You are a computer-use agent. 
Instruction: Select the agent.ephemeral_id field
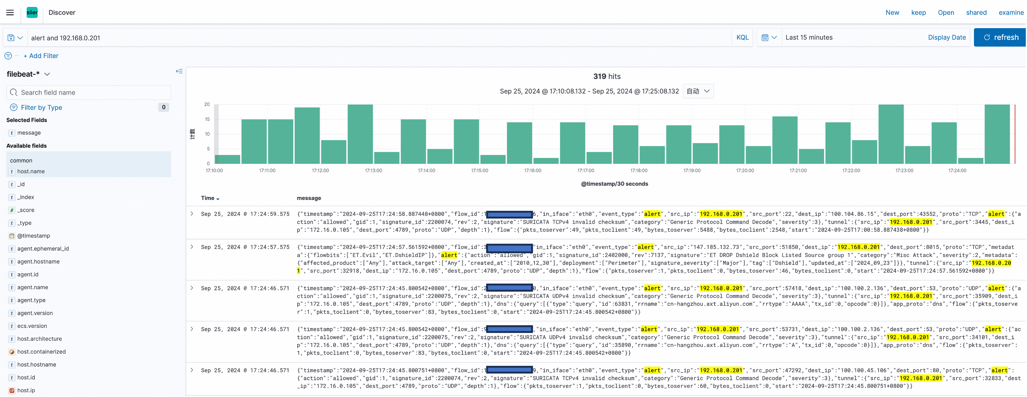tap(43, 249)
